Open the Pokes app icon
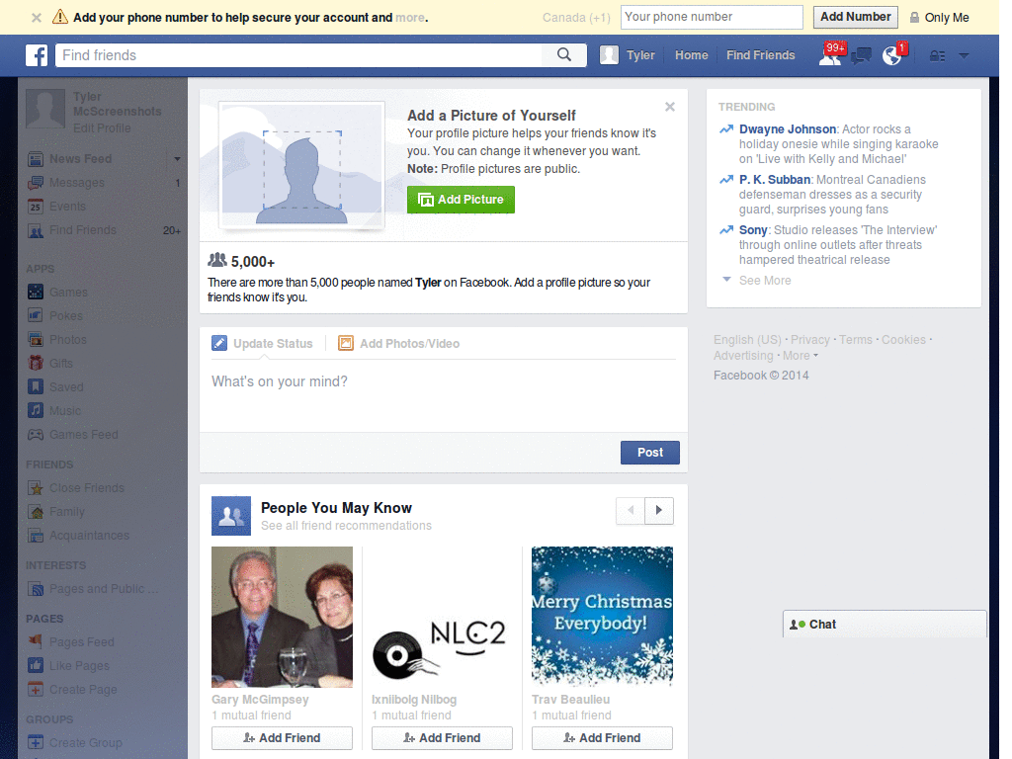 [36, 315]
